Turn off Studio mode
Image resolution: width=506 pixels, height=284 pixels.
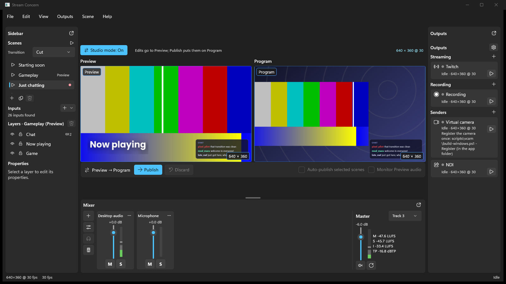pos(104,50)
